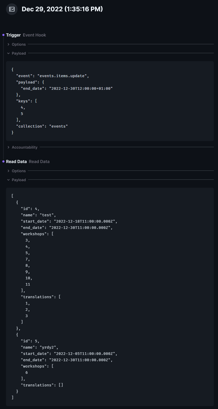This screenshot has height=409, width=218.
Task: Select the Trigger step label
Action: (13, 35)
